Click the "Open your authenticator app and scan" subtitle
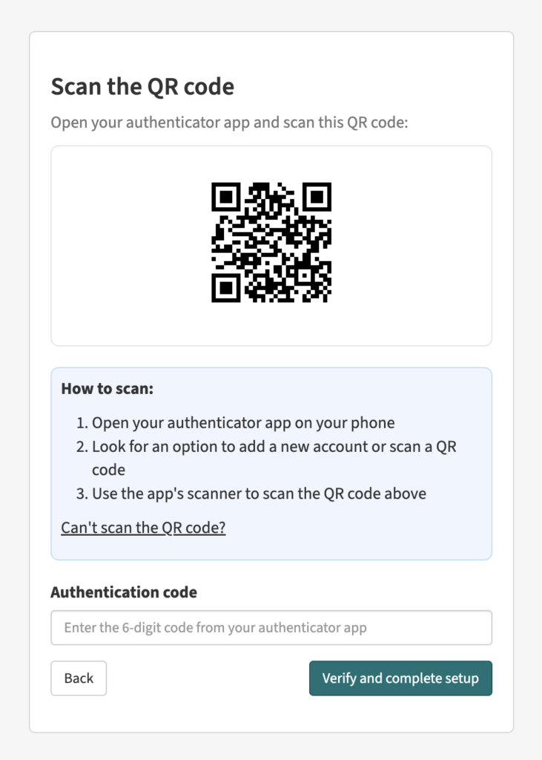The height and width of the screenshot is (760, 542). coord(229,122)
